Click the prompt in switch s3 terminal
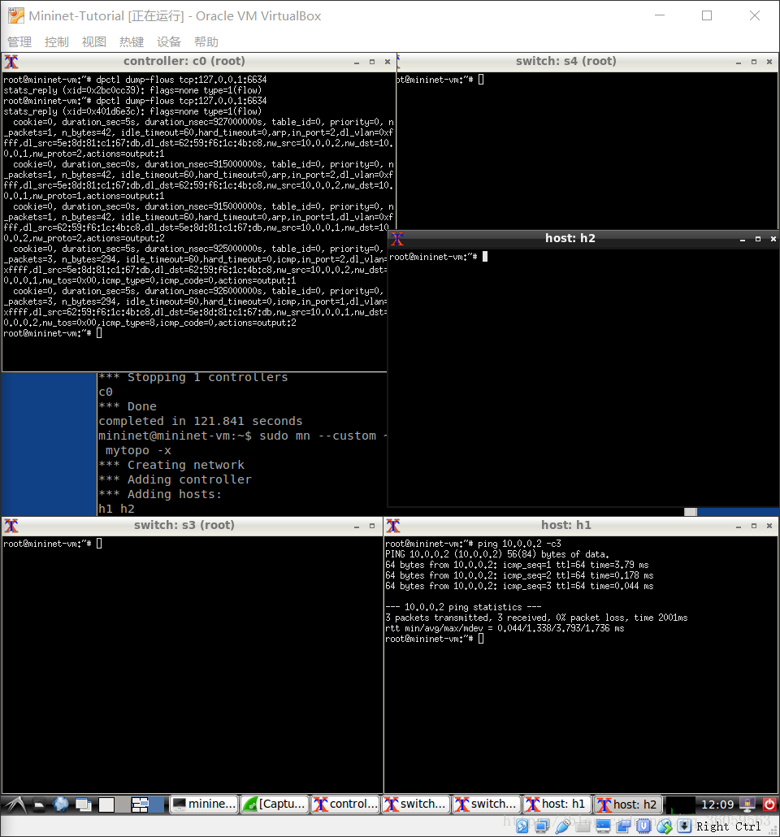The width and height of the screenshot is (780, 837). tap(52, 544)
